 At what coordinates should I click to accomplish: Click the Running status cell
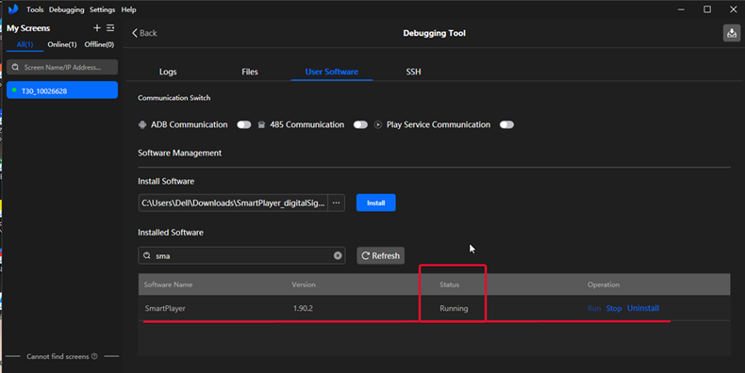[454, 308]
